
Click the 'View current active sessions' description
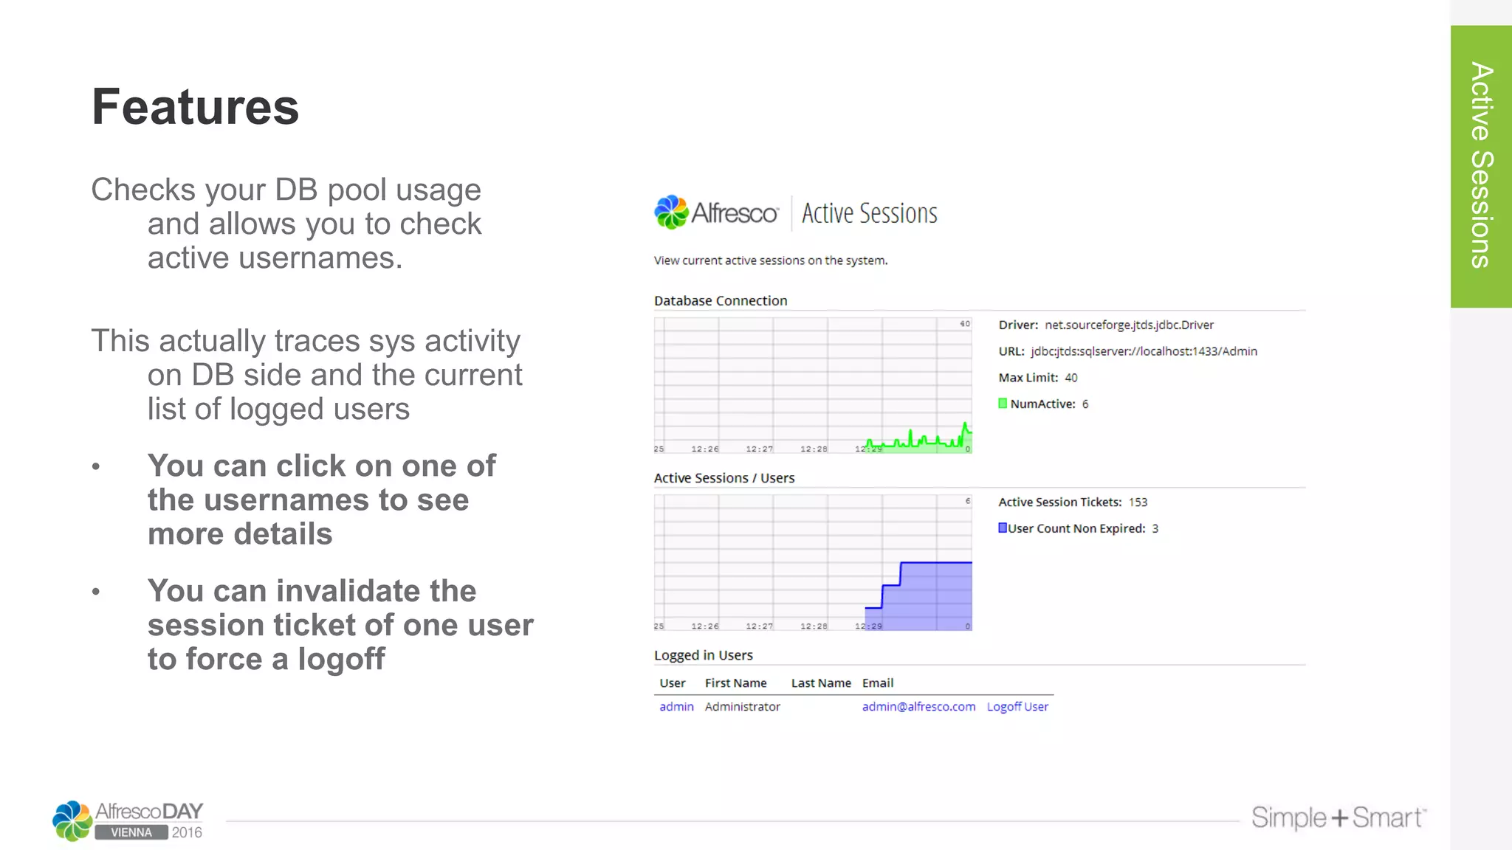tap(771, 260)
